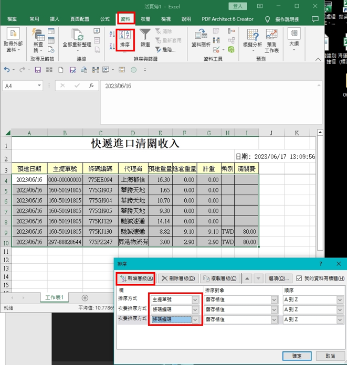Click 全部重新整理 (Refresh All) icon

(77, 38)
